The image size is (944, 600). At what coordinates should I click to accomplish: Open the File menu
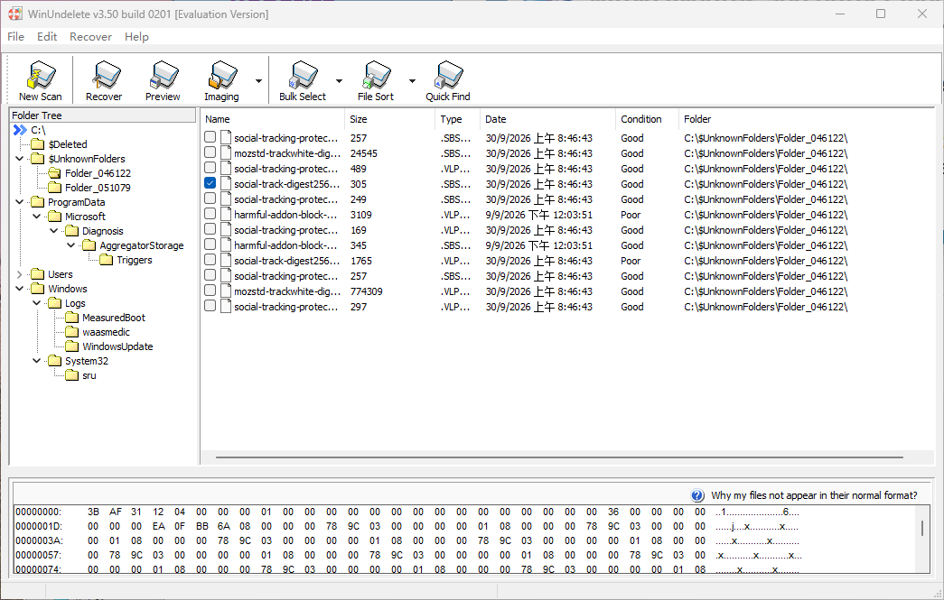pos(15,37)
